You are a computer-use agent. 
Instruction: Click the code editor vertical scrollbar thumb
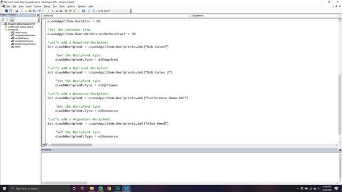pos(340,105)
